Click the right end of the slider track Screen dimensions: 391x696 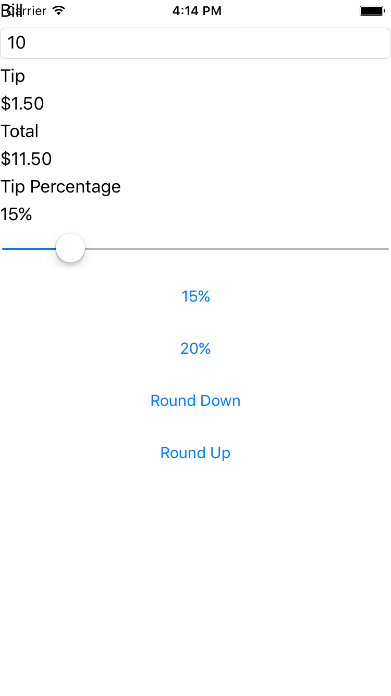coord(386,248)
